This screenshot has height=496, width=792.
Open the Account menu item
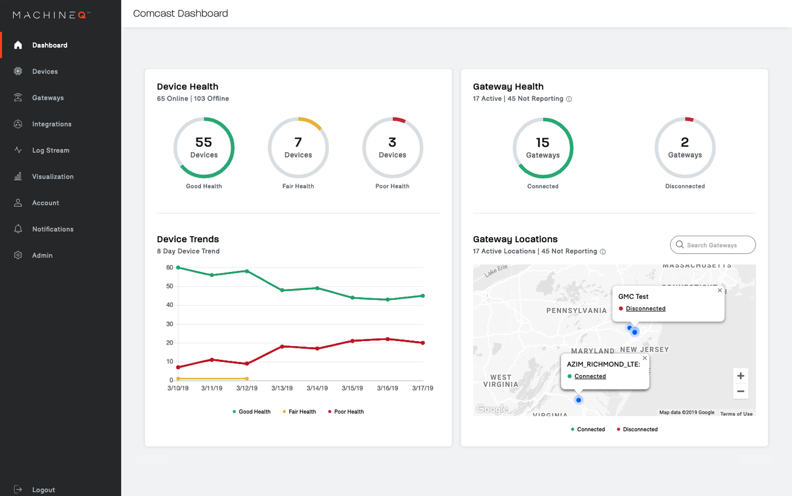coord(46,203)
